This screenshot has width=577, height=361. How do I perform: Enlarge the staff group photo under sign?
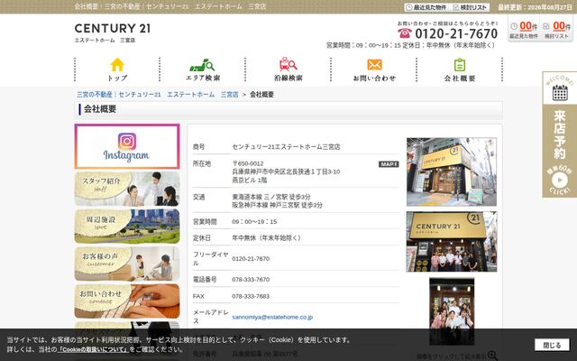[452, 242]
